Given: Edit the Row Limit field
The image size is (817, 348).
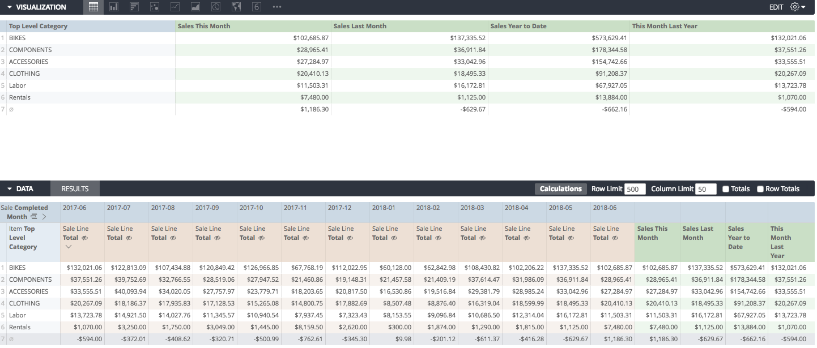Looking at the screenshot, I should click(635, 189).
